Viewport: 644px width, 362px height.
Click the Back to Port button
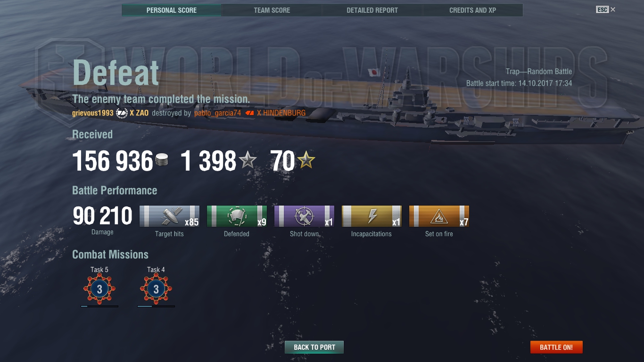(314, 347)
